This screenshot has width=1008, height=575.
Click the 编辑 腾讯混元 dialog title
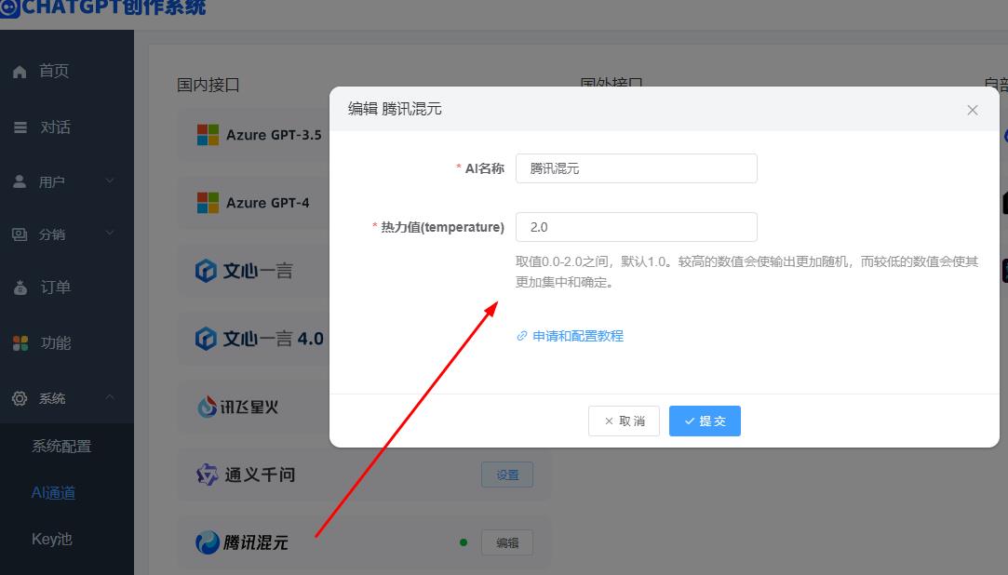[395, 109]
